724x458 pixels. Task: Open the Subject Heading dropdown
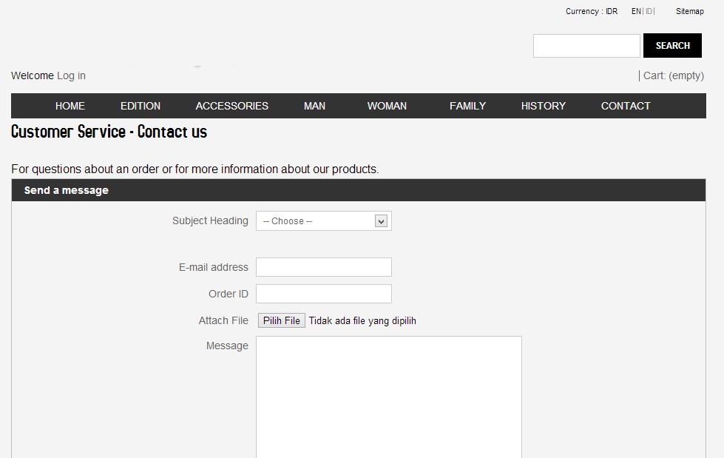[x=323, y=221]
